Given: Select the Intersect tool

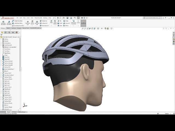Looking at the screenshot, I should click(x=66, y=23).
